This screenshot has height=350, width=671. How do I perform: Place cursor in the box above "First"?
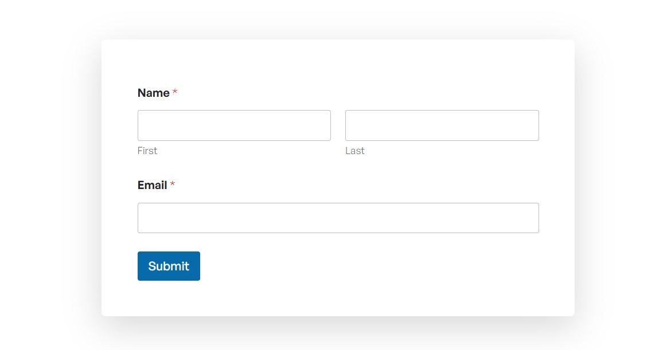[234, 125]
